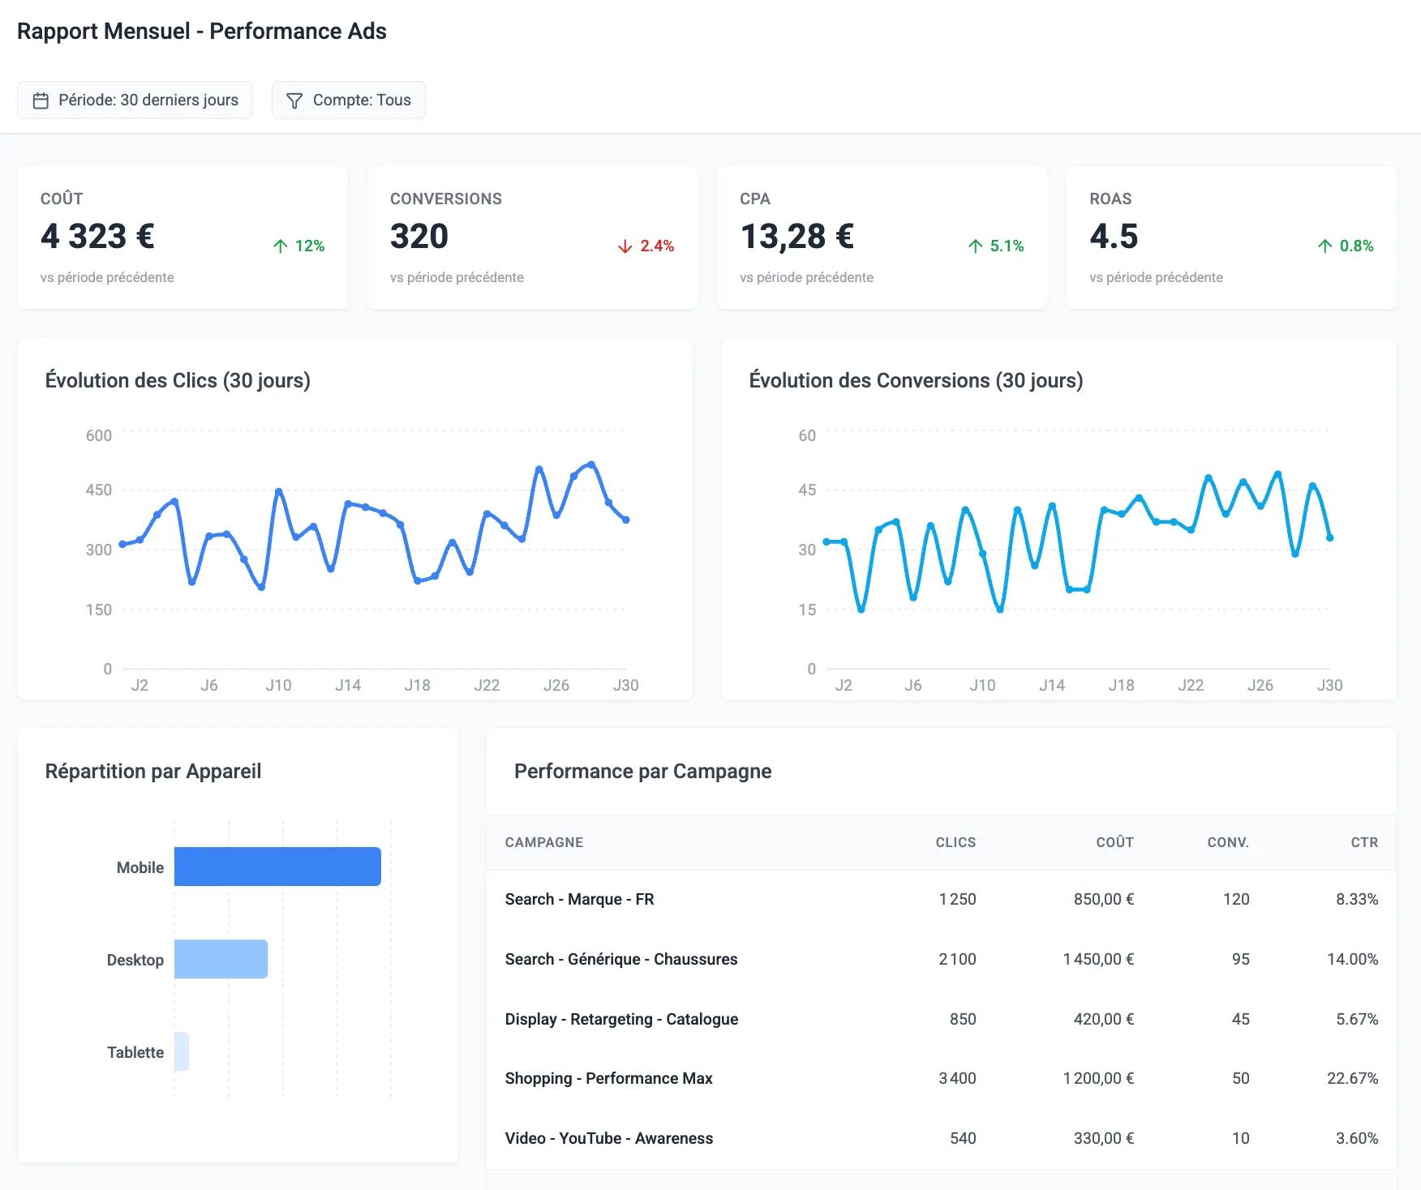Click the red down arrow on Conversions card
Viewport: 1421px width, 1190px height.
click(625, 246)
